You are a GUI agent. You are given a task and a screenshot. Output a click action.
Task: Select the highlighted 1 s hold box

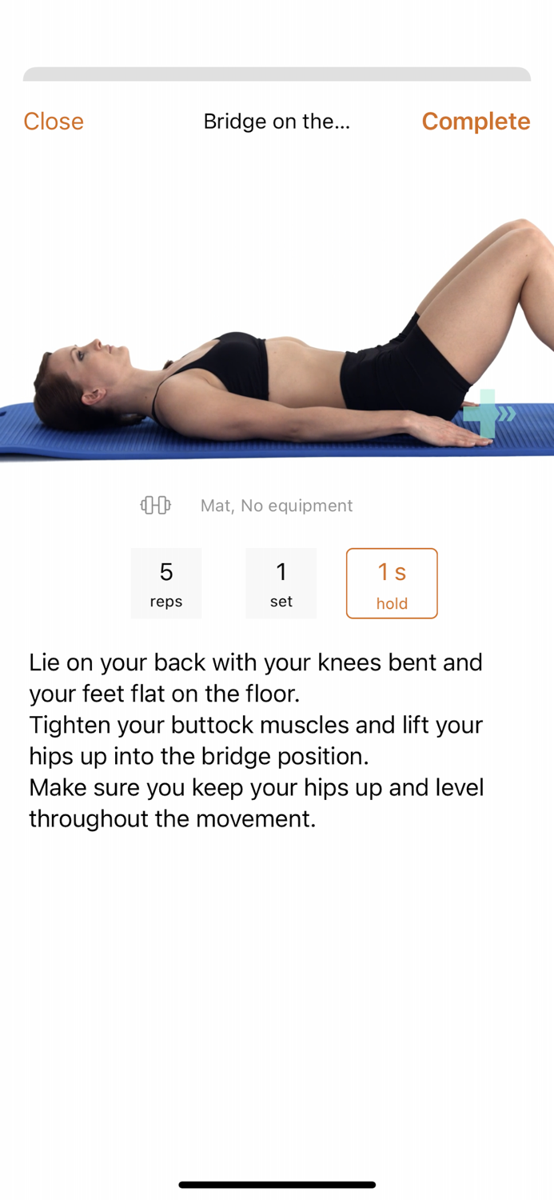(x=392, y=583)
